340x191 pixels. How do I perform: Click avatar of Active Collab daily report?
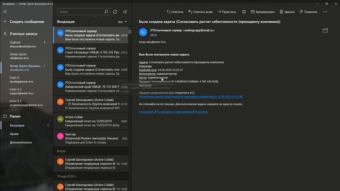[60, 119]
